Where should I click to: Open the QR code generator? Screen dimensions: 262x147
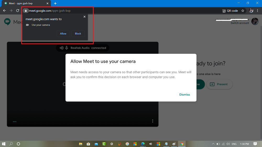(x=230, y=11)
